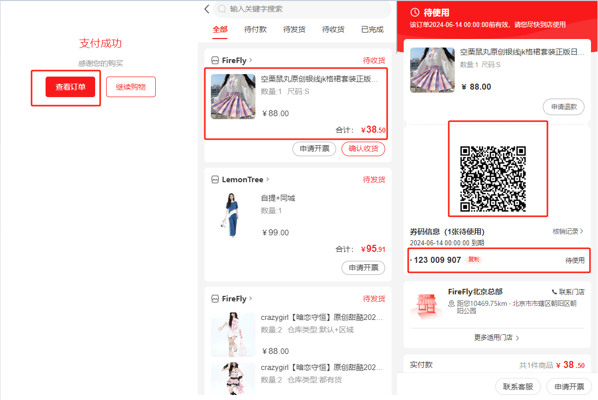Switch to the 全部 tab
The height and width of the screenshot is (400, 598).
click(220, 30)
